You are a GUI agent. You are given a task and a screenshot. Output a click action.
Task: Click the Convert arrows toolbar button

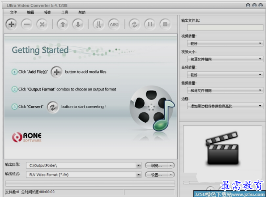click(134, 24)
